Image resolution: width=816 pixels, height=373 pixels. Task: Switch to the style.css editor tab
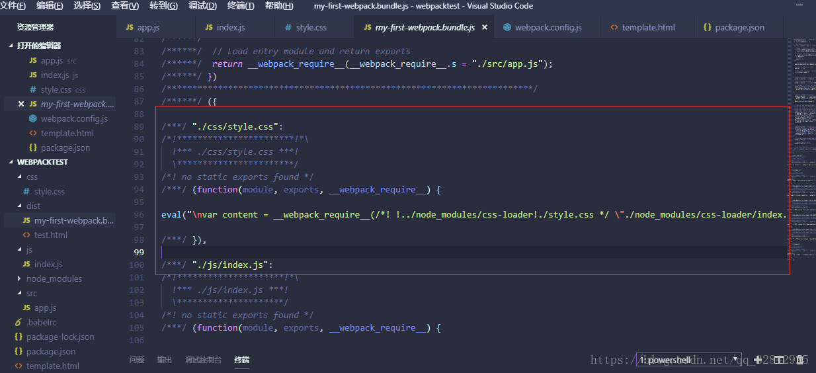coord(314,28)
